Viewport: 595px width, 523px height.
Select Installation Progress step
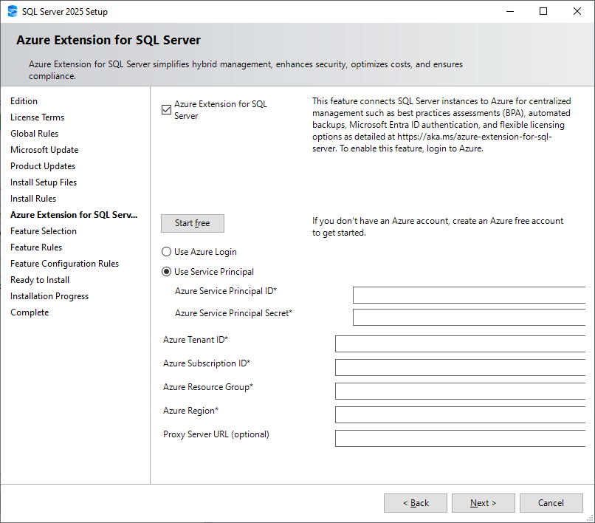click(x=49, y=296)
